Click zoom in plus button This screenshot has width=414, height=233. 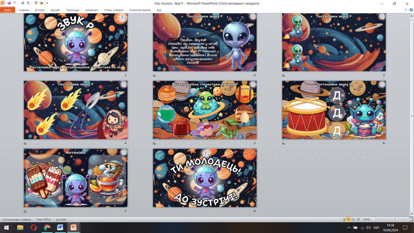[404, 219]
